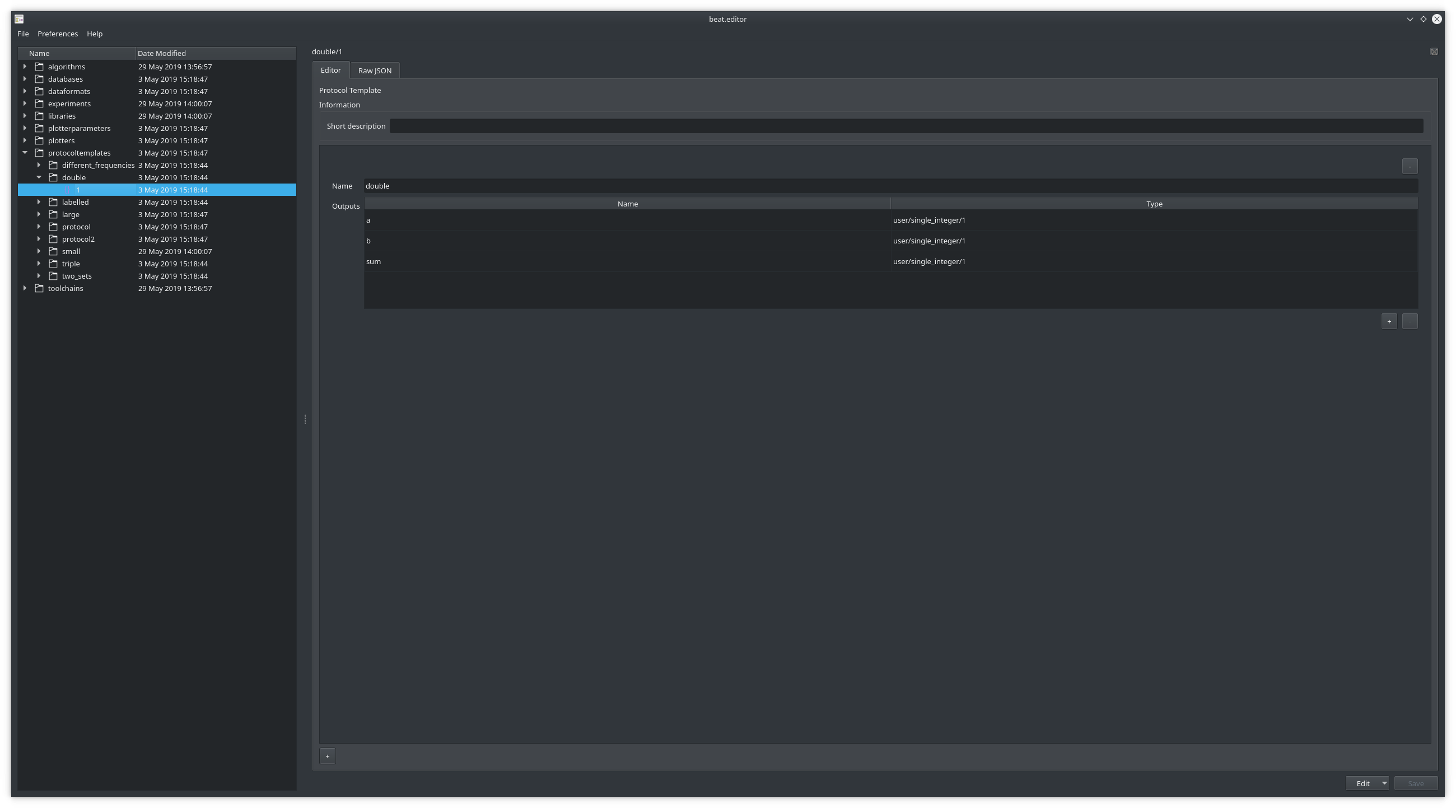
Task: Open the File menu
Action: coord(23,34)
